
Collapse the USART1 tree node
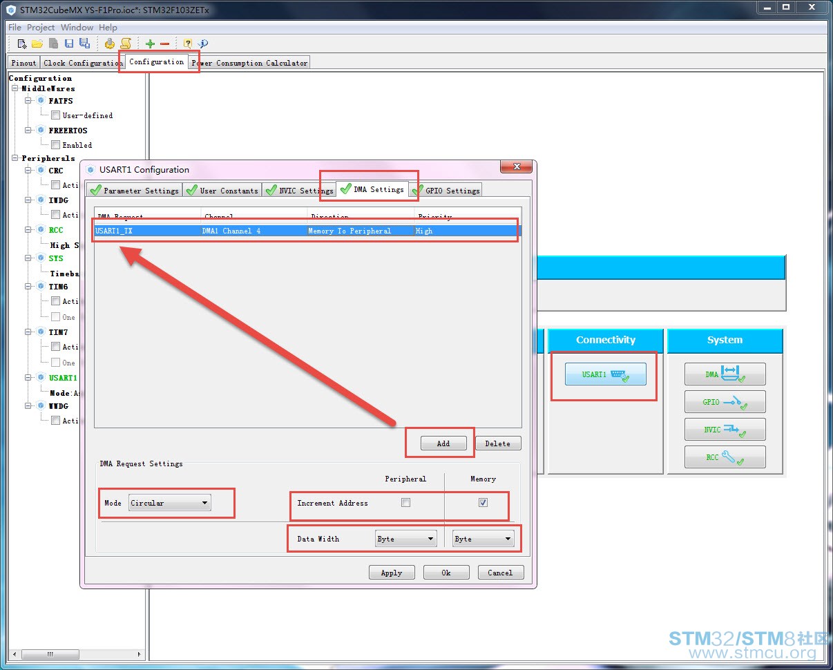click(29, 378)
